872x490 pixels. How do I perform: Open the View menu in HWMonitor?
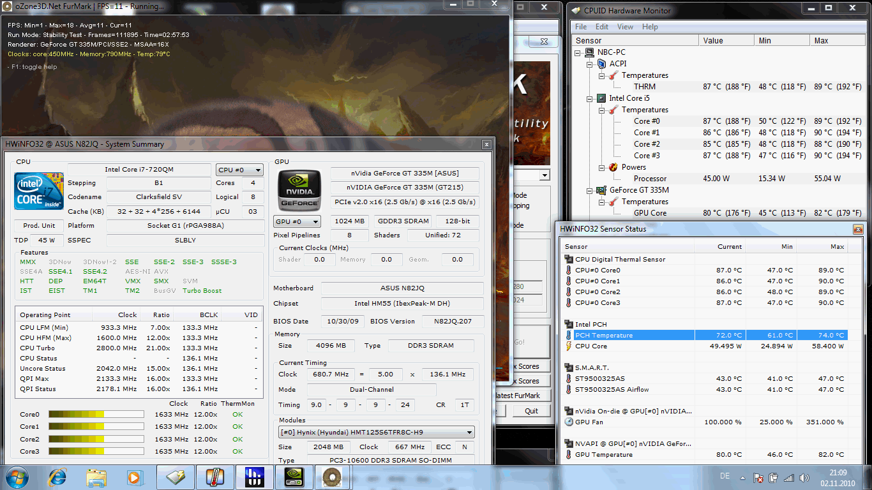[626, 27]
